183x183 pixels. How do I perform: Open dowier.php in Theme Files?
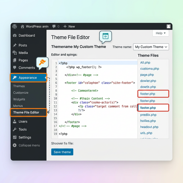[148, 81]
